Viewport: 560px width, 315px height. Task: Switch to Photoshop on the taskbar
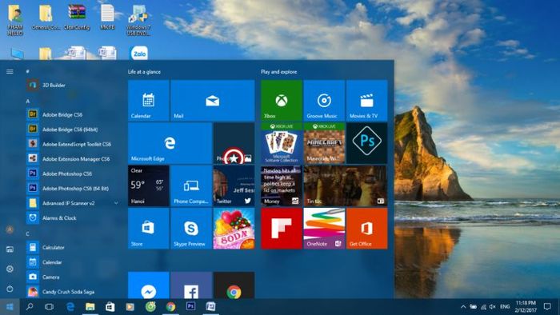coord(190,306)
